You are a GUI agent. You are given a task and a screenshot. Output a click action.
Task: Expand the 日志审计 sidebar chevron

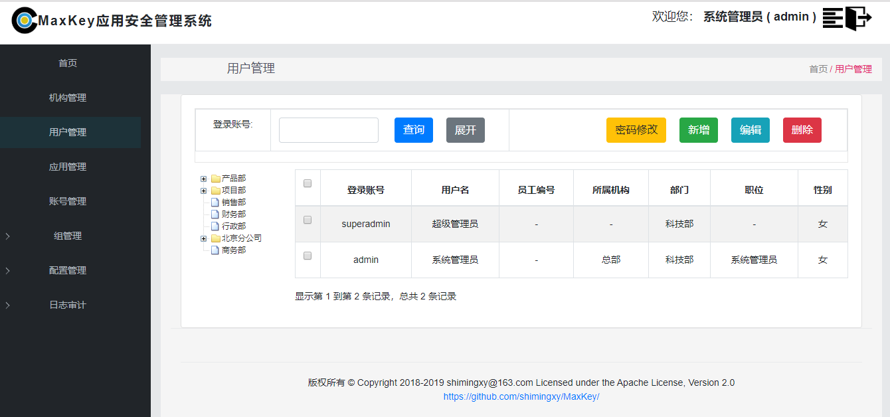point(7,305)
